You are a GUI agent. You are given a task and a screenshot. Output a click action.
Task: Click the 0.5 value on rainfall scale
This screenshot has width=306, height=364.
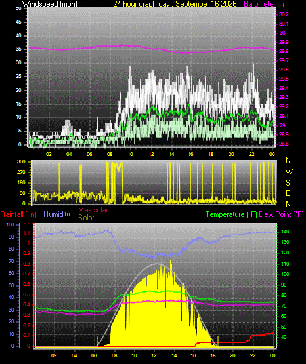(x=27, y=294)
